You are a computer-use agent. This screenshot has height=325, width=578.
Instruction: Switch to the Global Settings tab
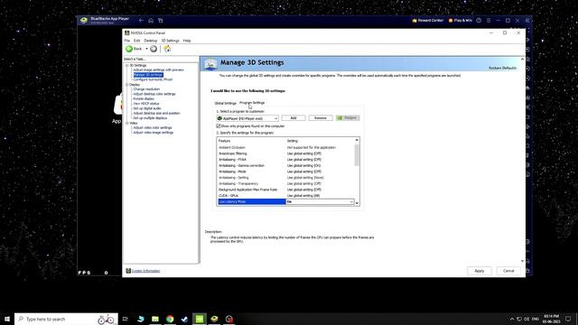pyautogui.click(x=225, y=103)
